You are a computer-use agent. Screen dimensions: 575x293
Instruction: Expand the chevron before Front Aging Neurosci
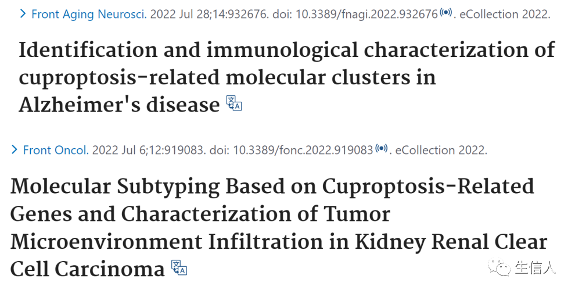coord(23,14)
